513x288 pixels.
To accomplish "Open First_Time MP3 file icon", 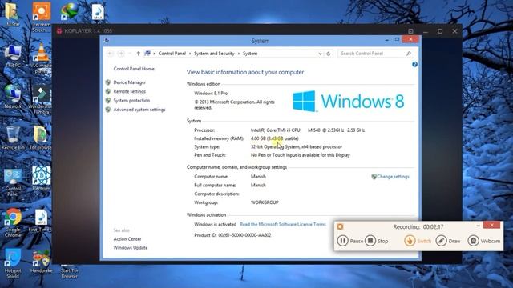I will 41,221.
